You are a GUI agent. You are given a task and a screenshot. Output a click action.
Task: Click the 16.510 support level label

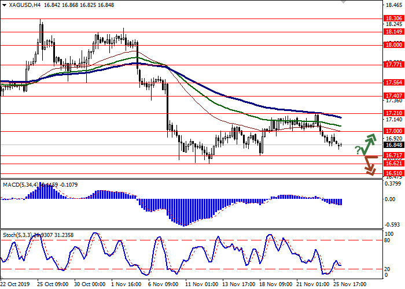393,173
